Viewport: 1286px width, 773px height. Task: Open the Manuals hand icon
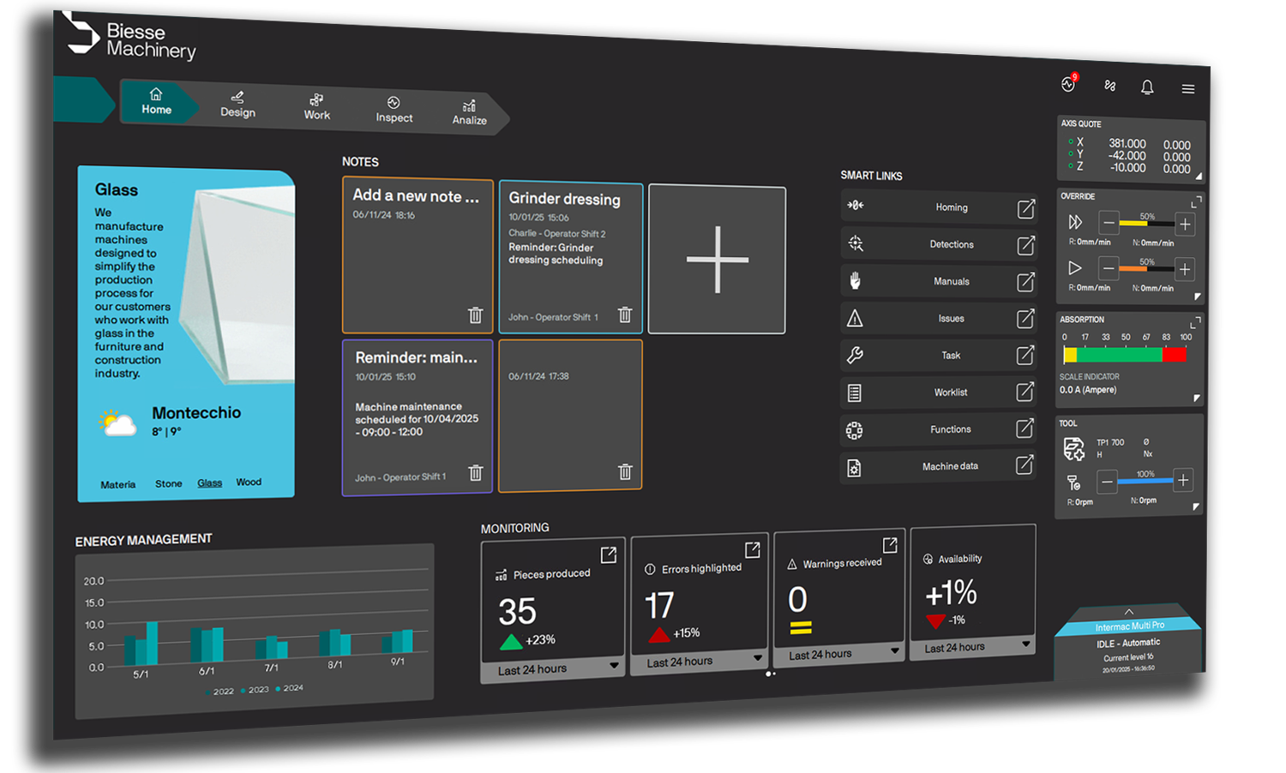[x=855, y=280]
